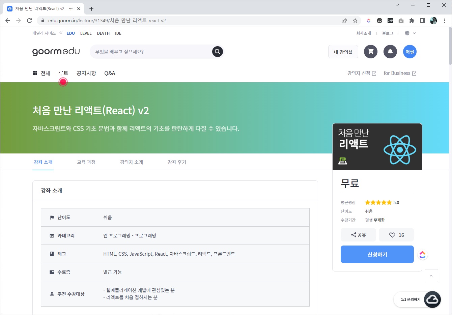
Task: Close the 처음 만난 리액트 tab
Action: click(79, 9)
